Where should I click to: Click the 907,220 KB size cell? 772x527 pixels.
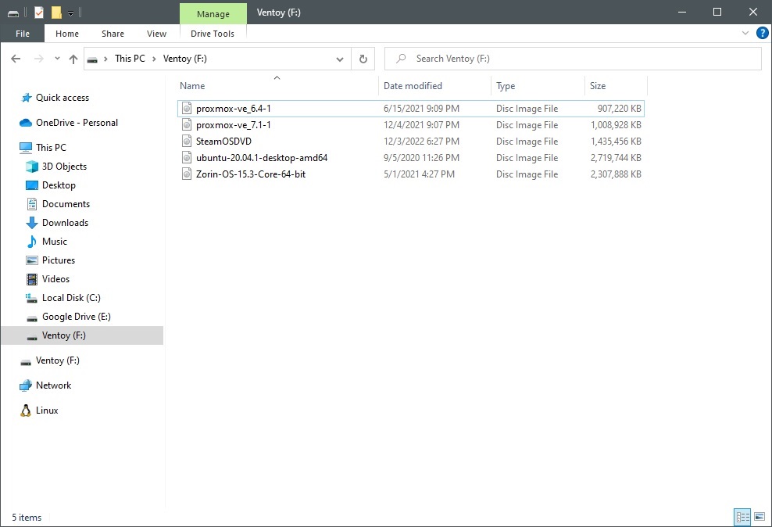click(620, 109)
